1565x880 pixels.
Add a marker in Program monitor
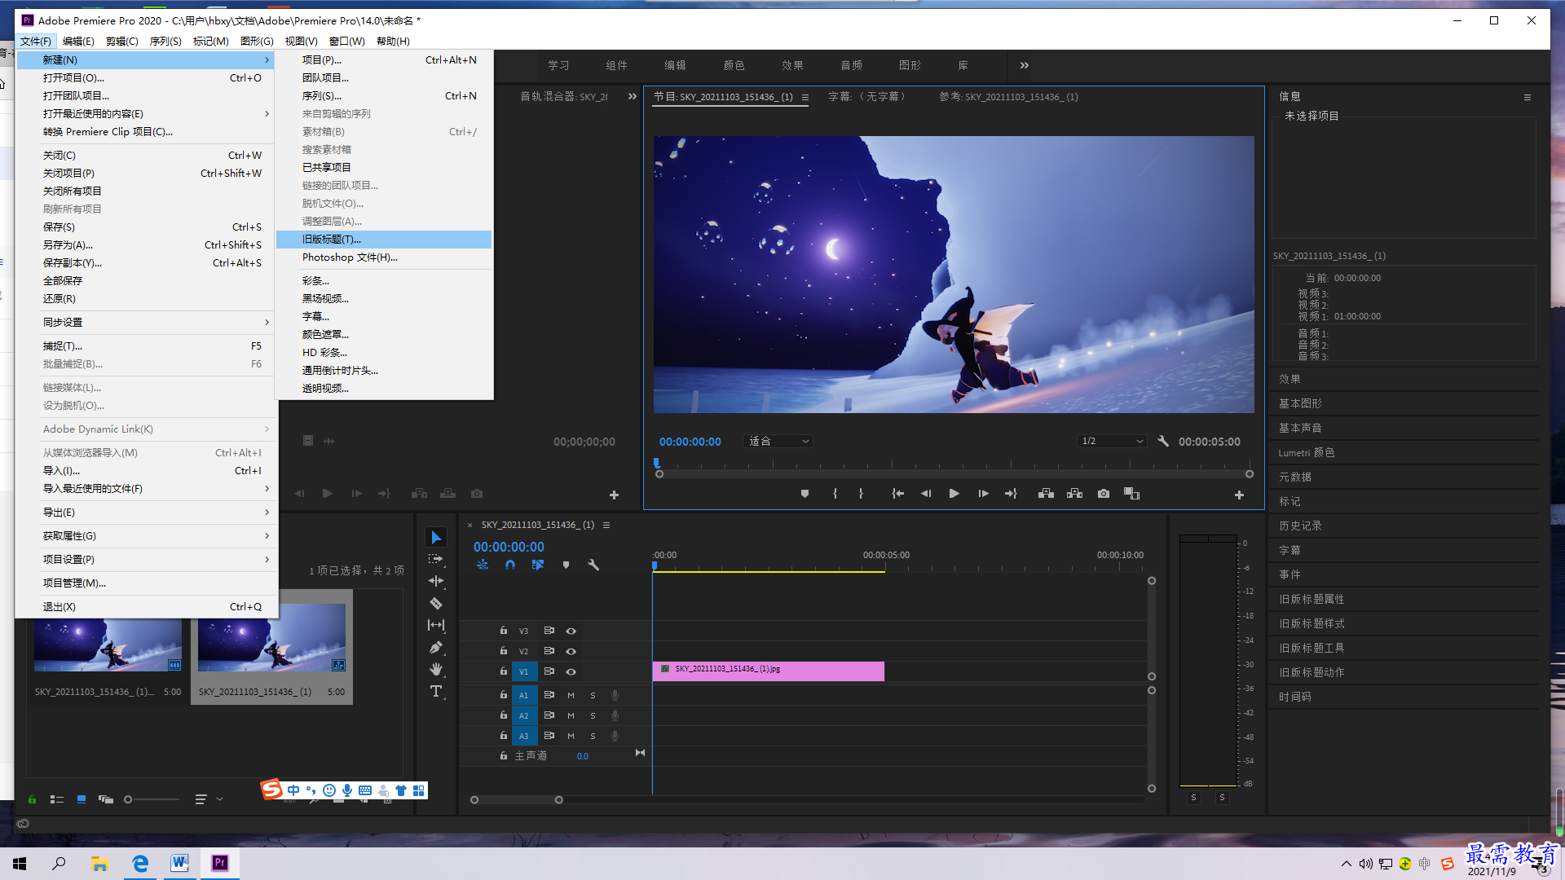click(805, 494)
